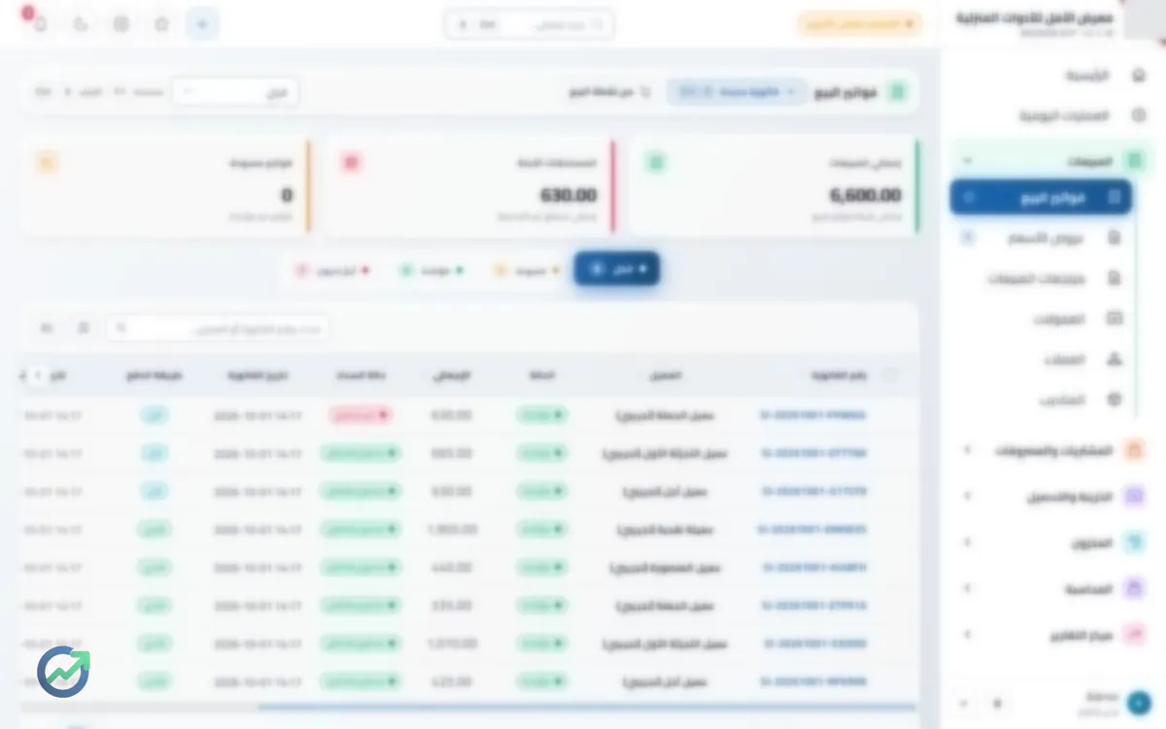Open the table filter icon beside search
Screen dimensions: 1166x729
[84, 329]
